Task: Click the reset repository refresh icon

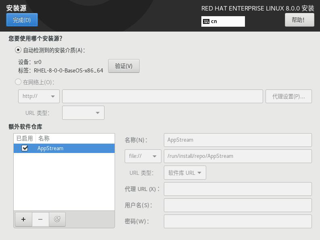Action: (x=57, y=219)
